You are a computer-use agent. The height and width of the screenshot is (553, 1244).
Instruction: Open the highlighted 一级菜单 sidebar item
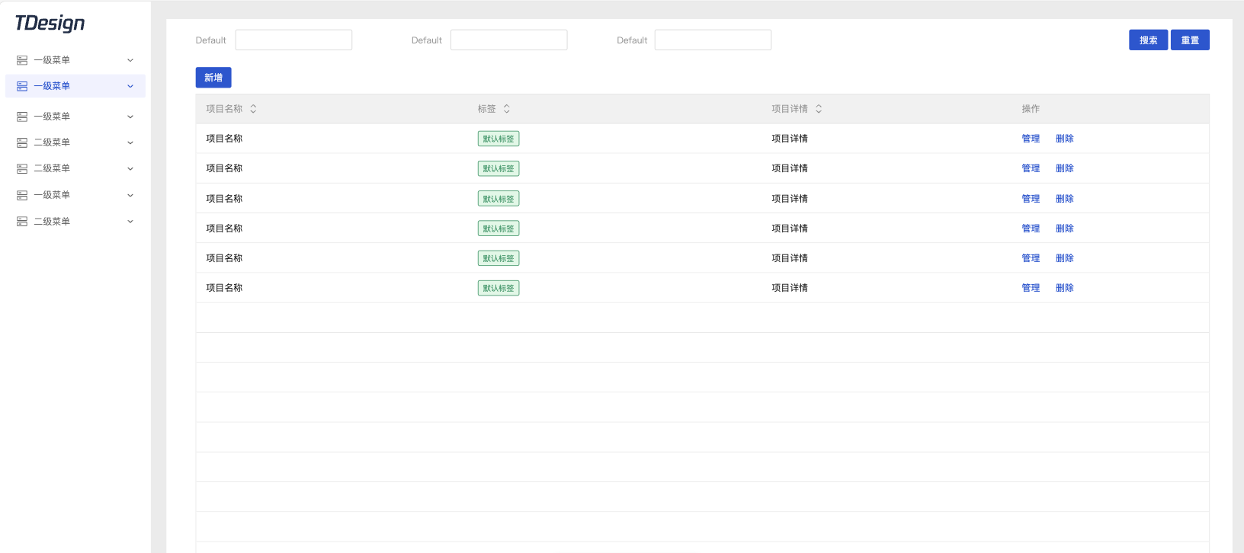click(x=75, y=86)
